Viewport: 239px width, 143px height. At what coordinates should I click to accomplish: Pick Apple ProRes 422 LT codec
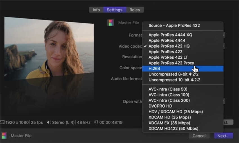tap(182, 57)
